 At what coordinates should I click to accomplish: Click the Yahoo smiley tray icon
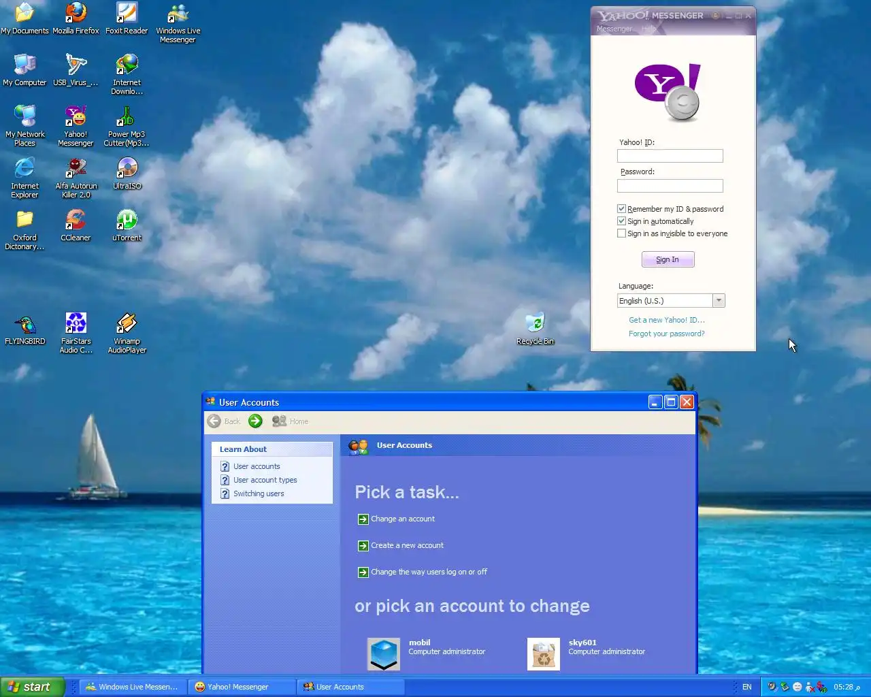(x=797, y=687)
